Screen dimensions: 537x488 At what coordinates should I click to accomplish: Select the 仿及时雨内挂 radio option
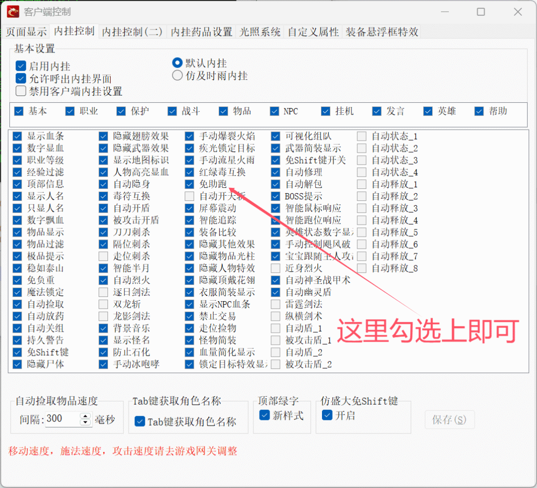177,75
